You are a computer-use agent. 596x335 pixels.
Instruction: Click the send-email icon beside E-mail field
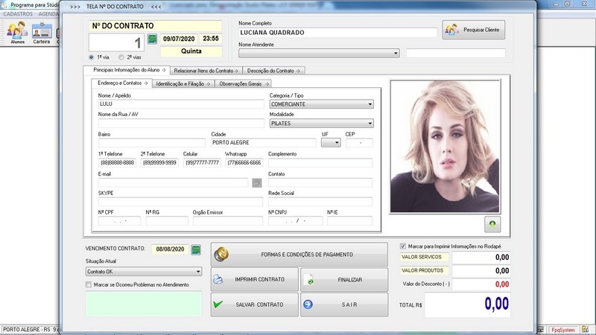click(x=257, y=182)
